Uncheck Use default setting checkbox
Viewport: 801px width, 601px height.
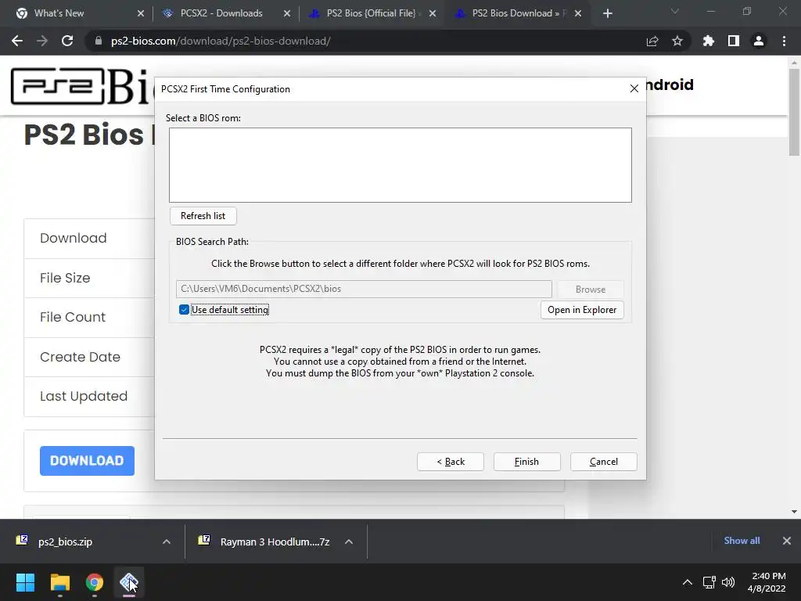184,310
